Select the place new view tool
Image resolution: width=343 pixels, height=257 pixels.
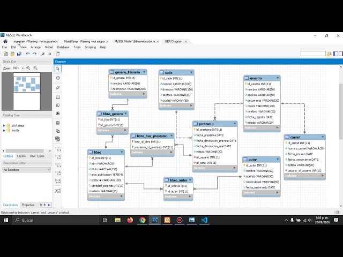(57, 131)
